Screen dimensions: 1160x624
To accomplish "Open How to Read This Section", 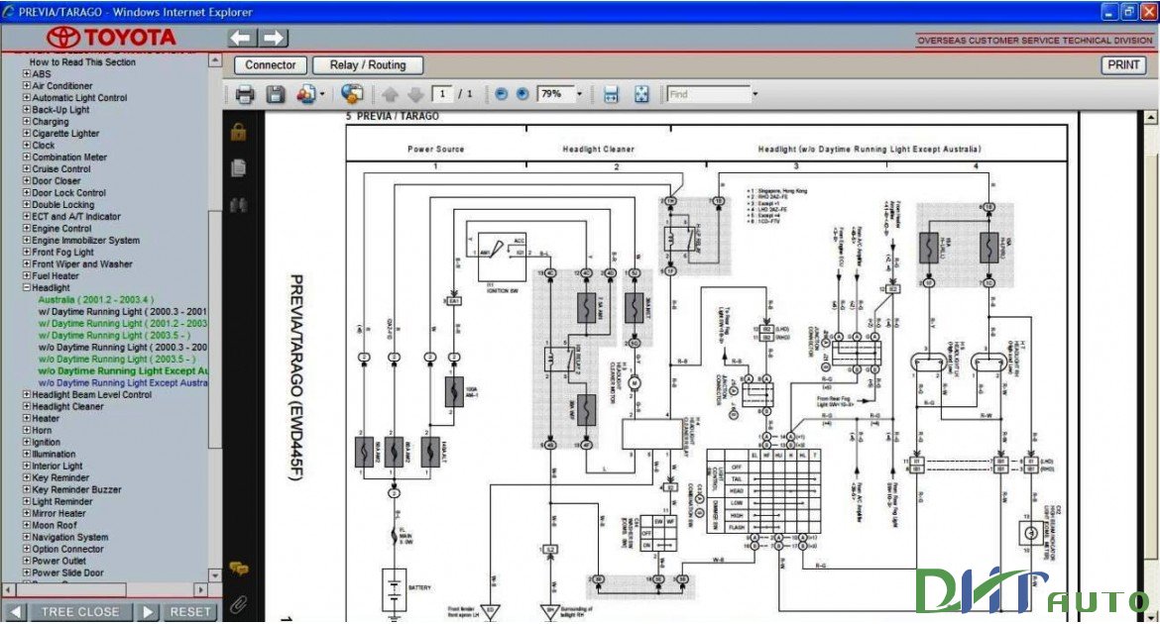I will coord(83,62).
